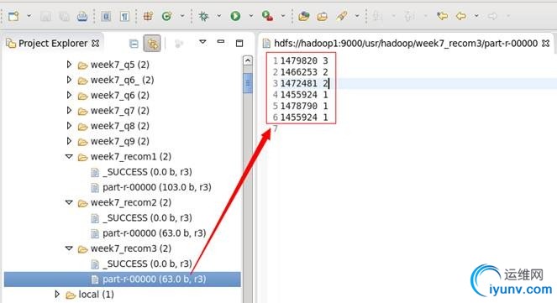Open the New Java Class dropdown arrow

tap(182, 16)
